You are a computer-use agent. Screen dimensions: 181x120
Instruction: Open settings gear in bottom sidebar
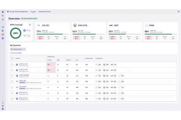tap(3, 106)
